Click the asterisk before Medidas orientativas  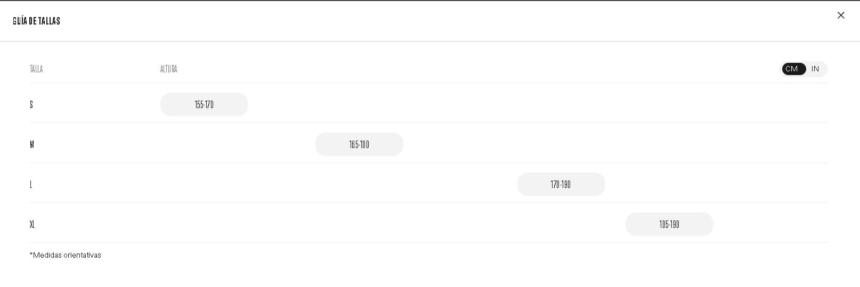point(31,255)
